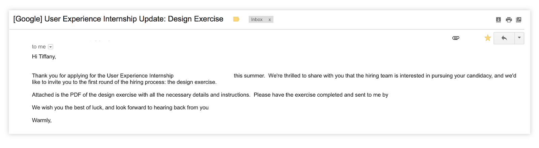Click the download arrow icon in header
The height and width of the screenshot is (148, 539).
(x=499, y=20)
